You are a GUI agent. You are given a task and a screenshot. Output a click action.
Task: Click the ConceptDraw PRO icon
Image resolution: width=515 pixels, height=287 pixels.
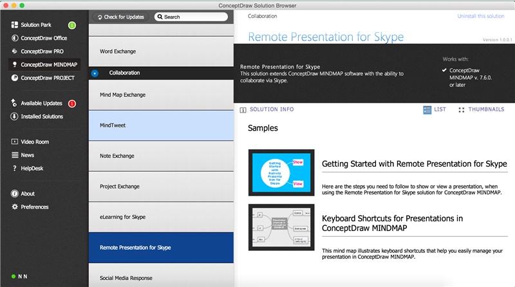(15, 51)
